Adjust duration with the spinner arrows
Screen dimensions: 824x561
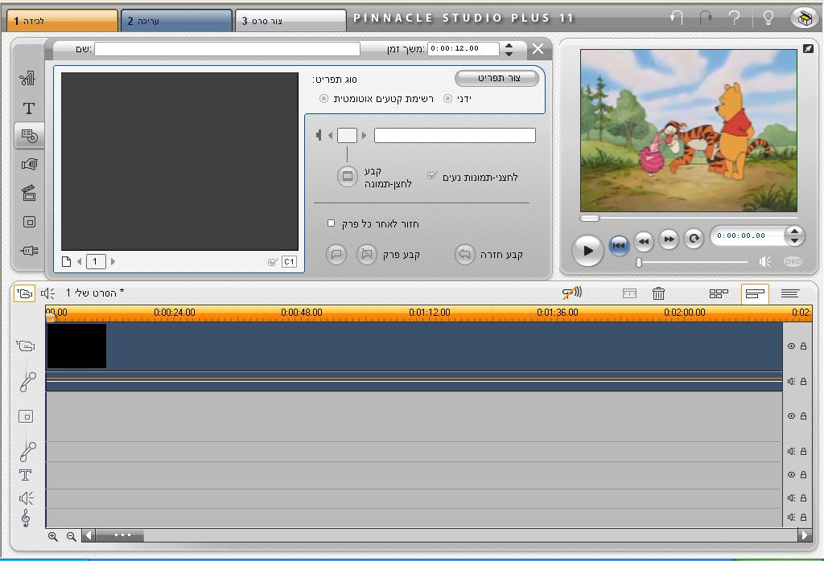[509, 49]
